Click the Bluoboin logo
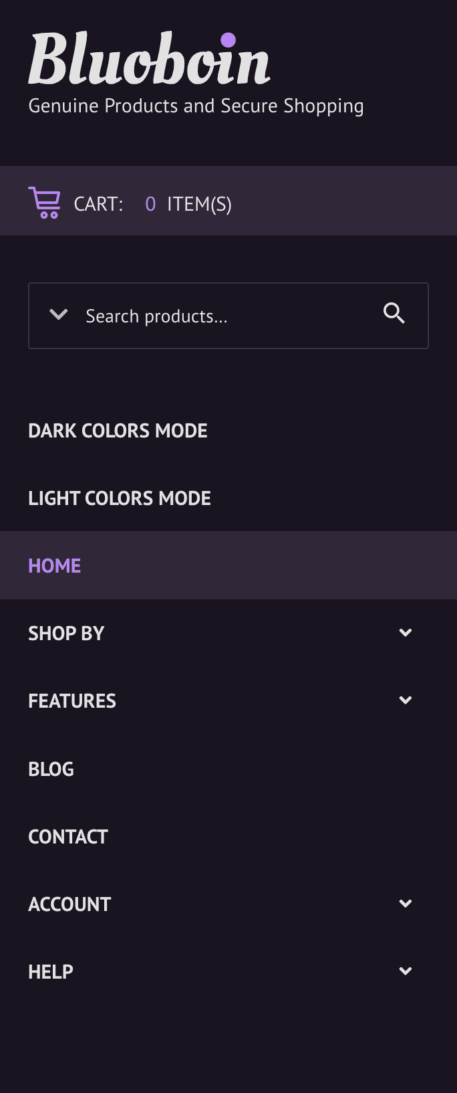The height and width of the screenshot is (1093, 457). pos(149,58)
